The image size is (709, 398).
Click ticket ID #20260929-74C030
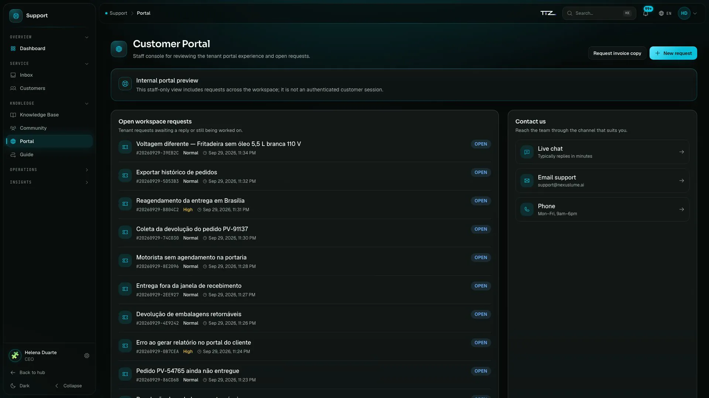click(x=157, y=238)
